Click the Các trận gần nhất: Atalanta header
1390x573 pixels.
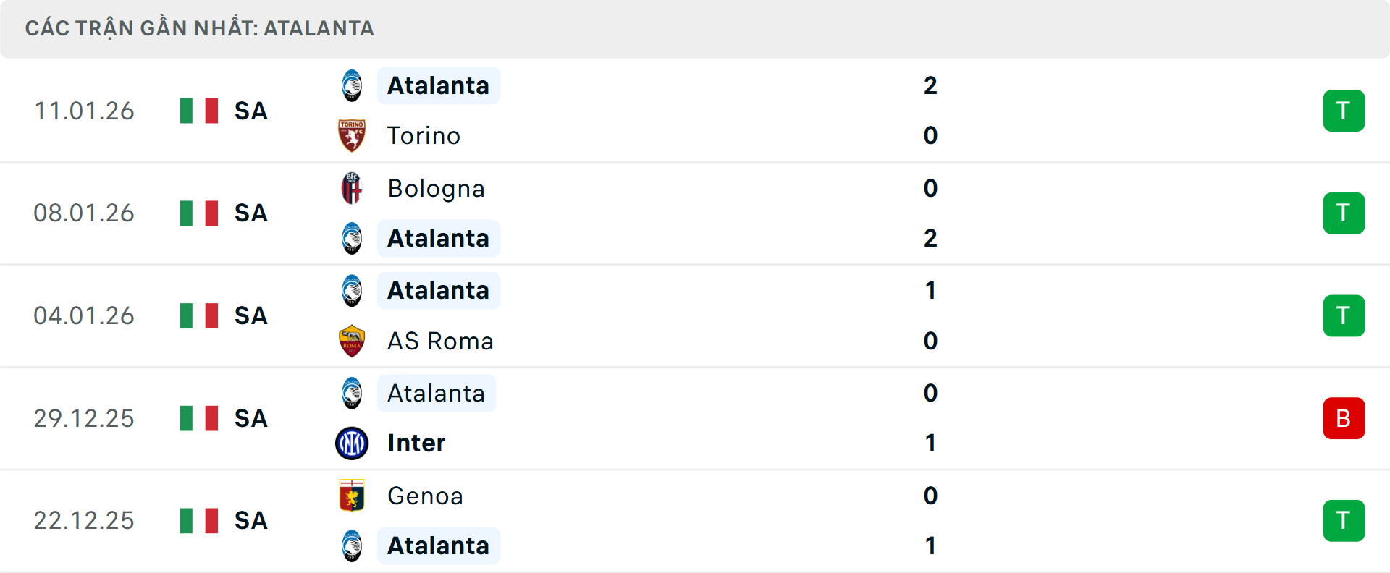coord(200,28)
